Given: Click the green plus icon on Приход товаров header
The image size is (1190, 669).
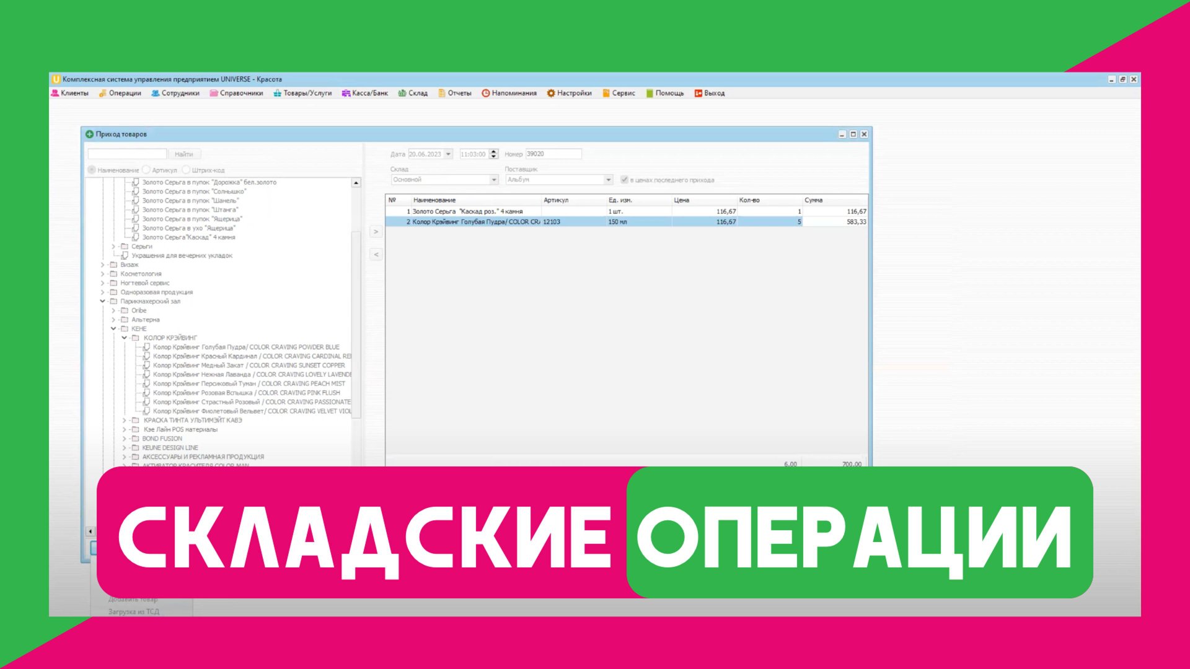Looking at the screenshot, I should [x=89, y=133].
